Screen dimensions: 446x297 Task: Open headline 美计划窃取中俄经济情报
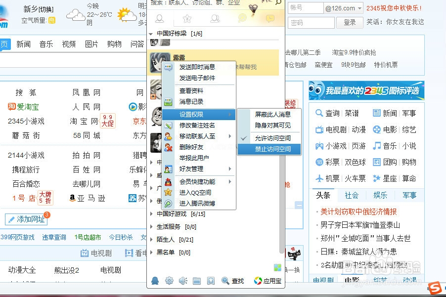point(358,212)
